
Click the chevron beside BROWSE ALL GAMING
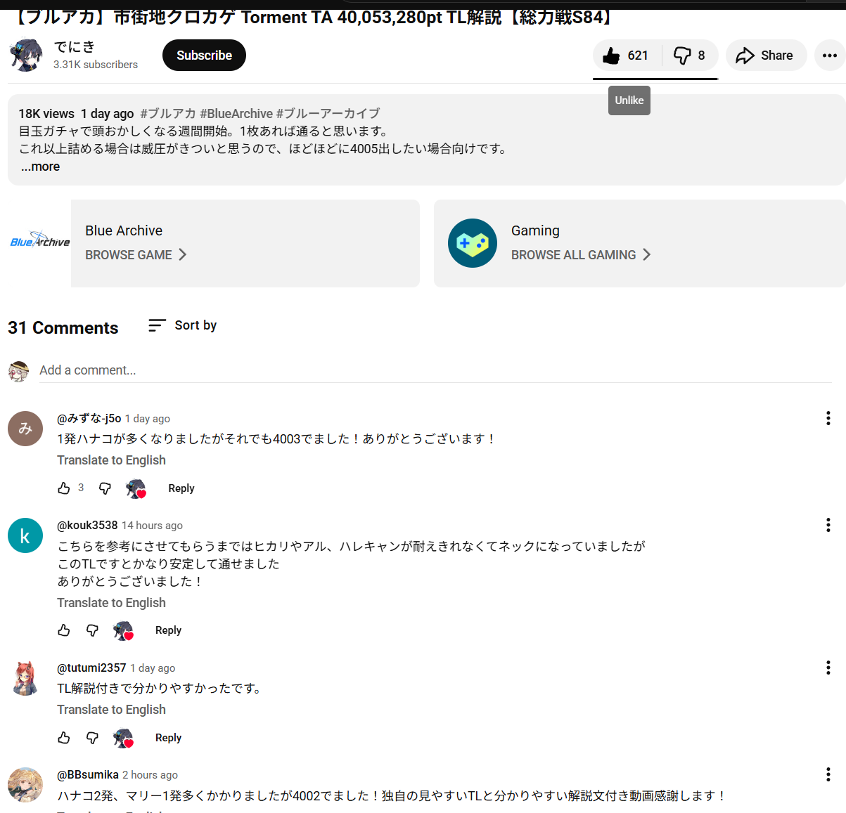click(x=647, y=254)
